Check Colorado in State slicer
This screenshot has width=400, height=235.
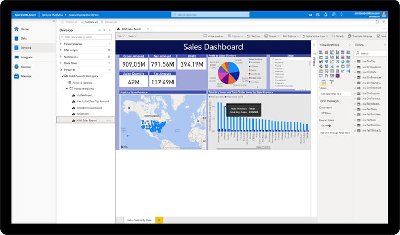273,77
